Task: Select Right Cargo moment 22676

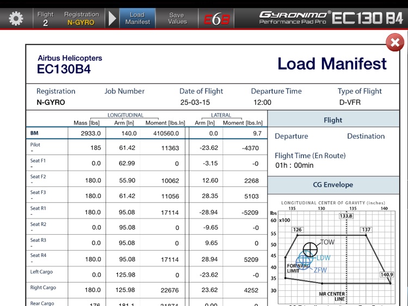Action: (x=169, y=290)
